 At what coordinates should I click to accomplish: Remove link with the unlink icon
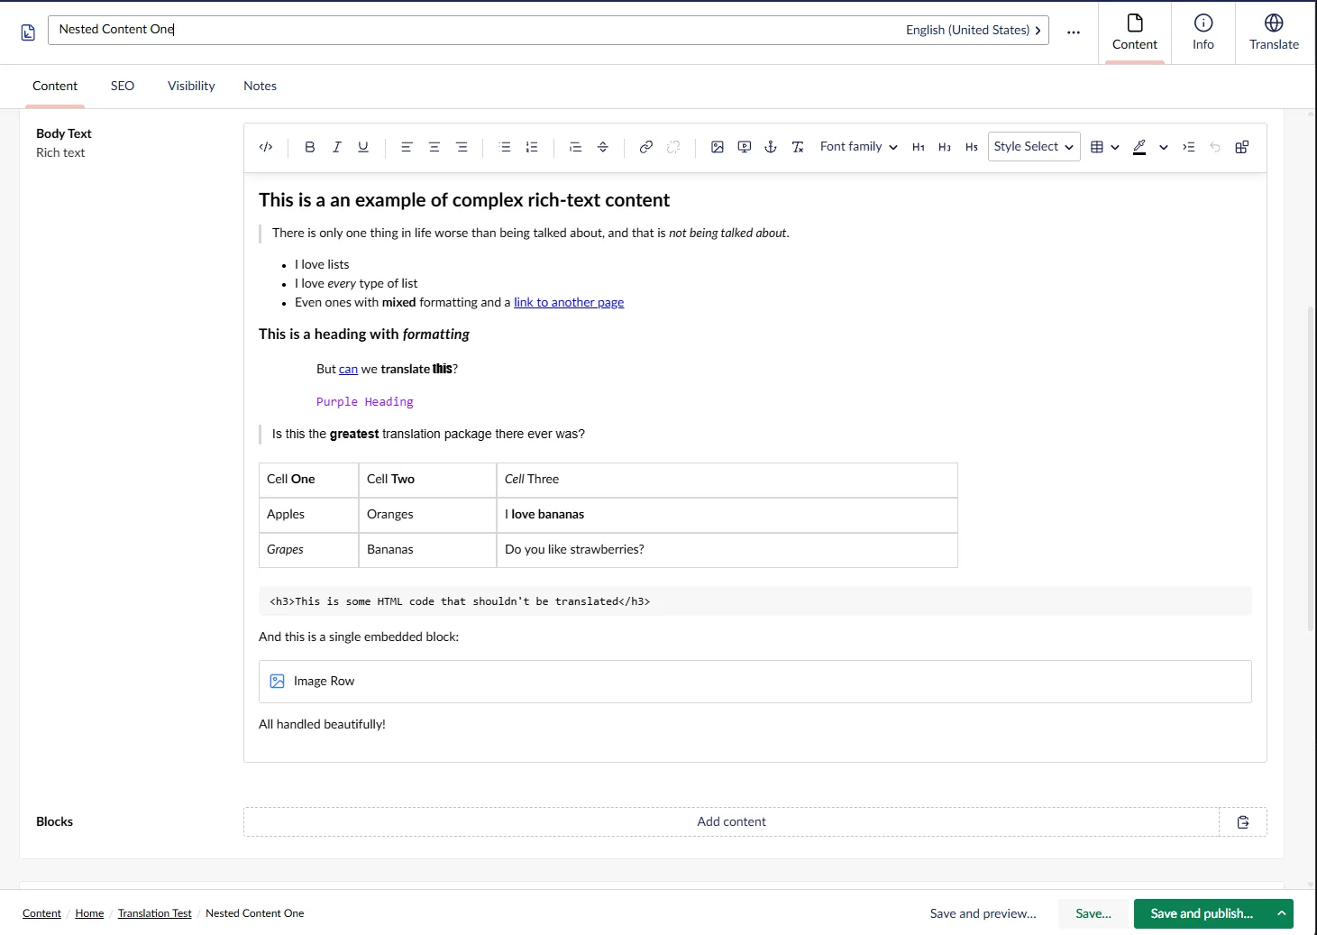click(673, 147)
